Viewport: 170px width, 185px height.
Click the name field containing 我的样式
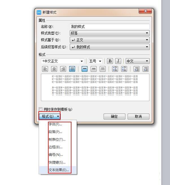click(x=110, y=27)
